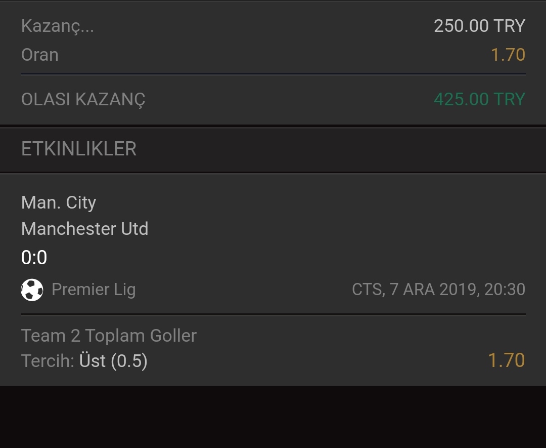The width and height of the screenshot is (546, 448).
Task: Click the Oran label
Action: tap(40, 55)
